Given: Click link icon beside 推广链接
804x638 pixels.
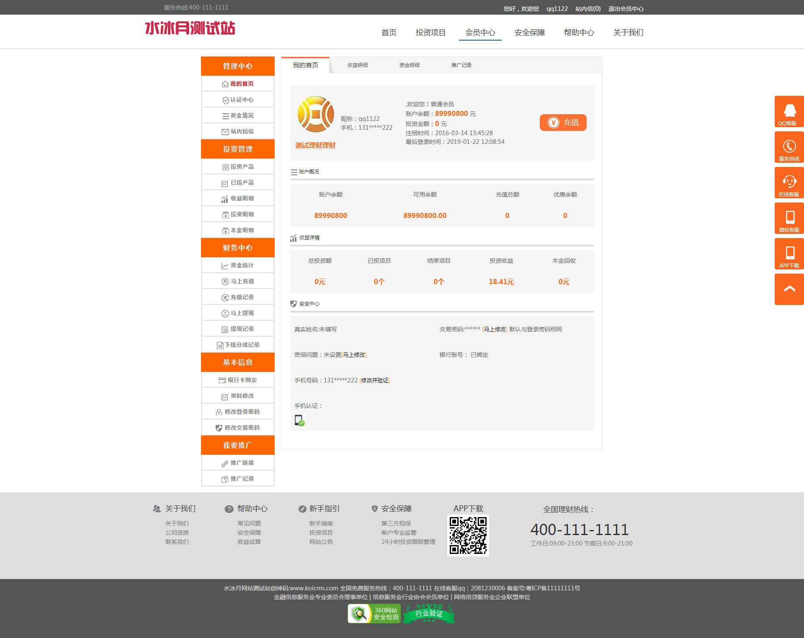Looking at the screenshot, I should tap(225, 463).
